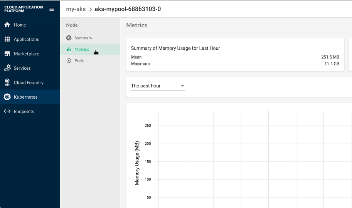Click the Cloud Application Platform logo

click(x=24, y=9)
